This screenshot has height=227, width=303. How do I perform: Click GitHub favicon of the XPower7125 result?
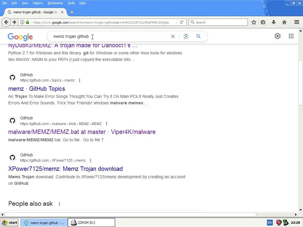(x=12, y=158)
